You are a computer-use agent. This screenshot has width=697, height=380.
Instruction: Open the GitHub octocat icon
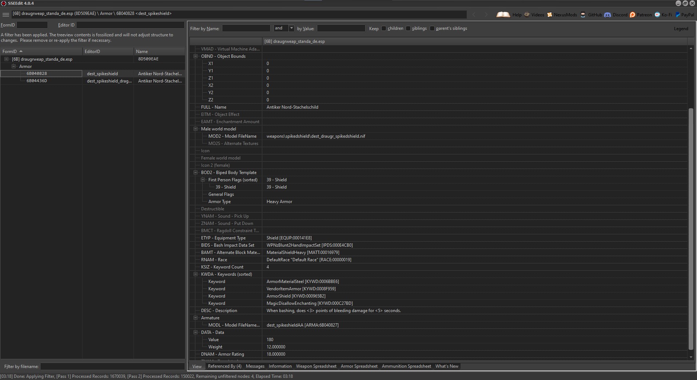click(x=583, y=15)
